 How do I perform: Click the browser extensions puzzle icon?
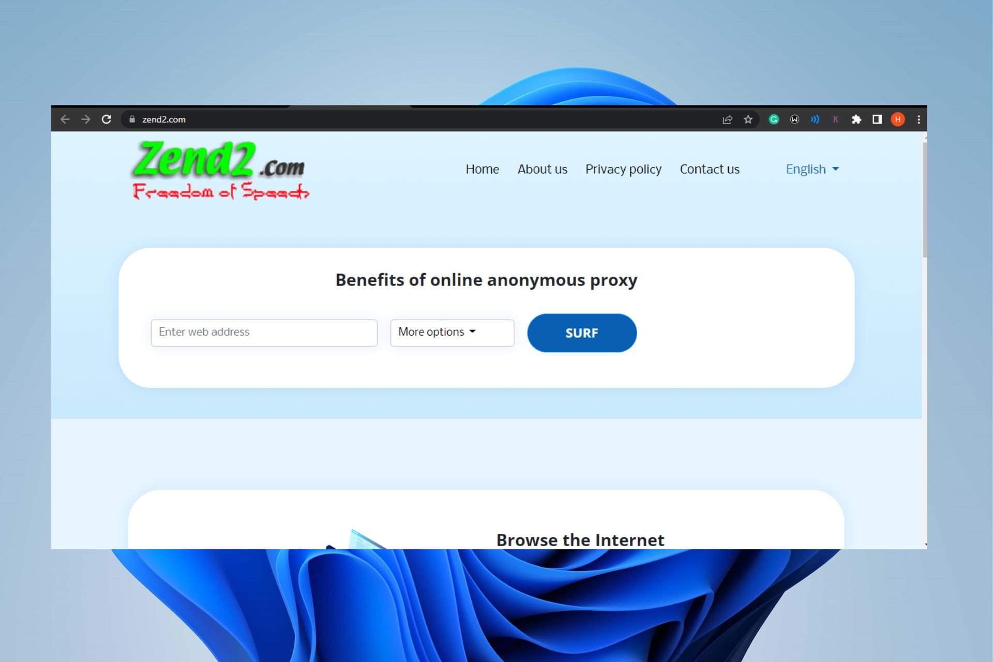point(856,119)
